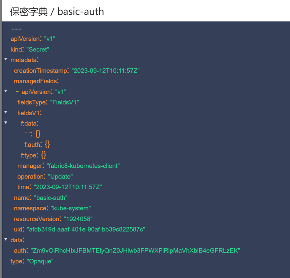Click the creationTimestamp value
Image resolution: width=290 pixels, height=278 pixels.
(105, 71)
